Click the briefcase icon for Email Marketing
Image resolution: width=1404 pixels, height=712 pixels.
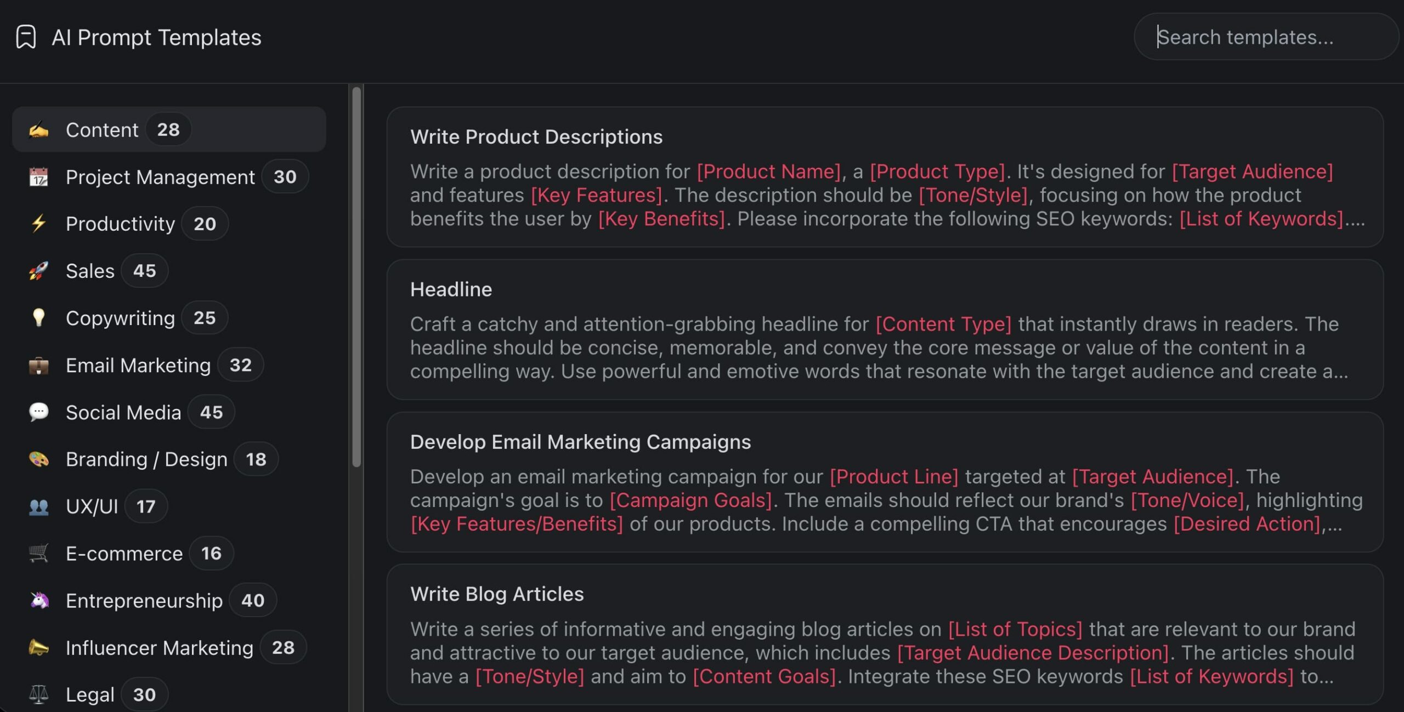39,365
